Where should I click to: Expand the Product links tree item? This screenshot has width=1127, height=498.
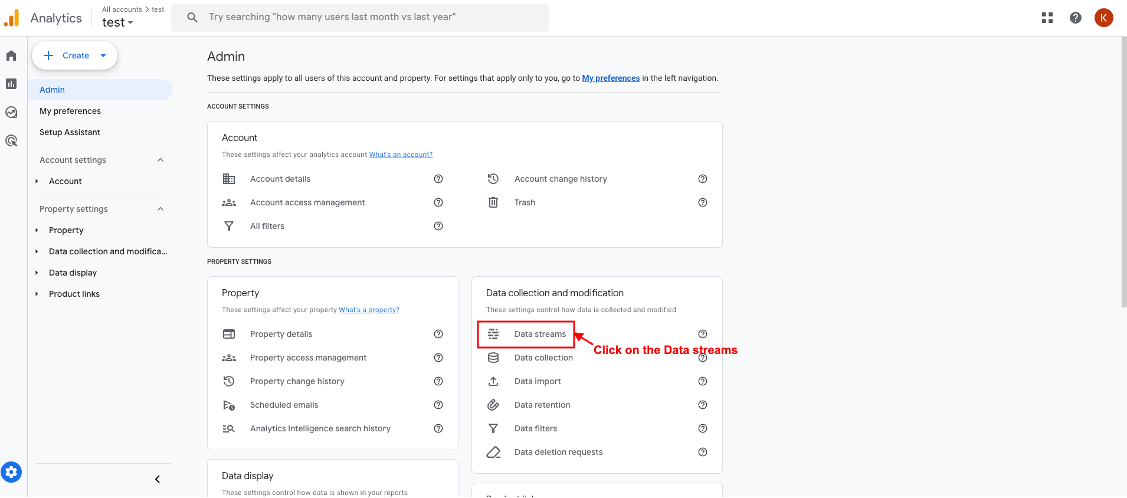37,294
